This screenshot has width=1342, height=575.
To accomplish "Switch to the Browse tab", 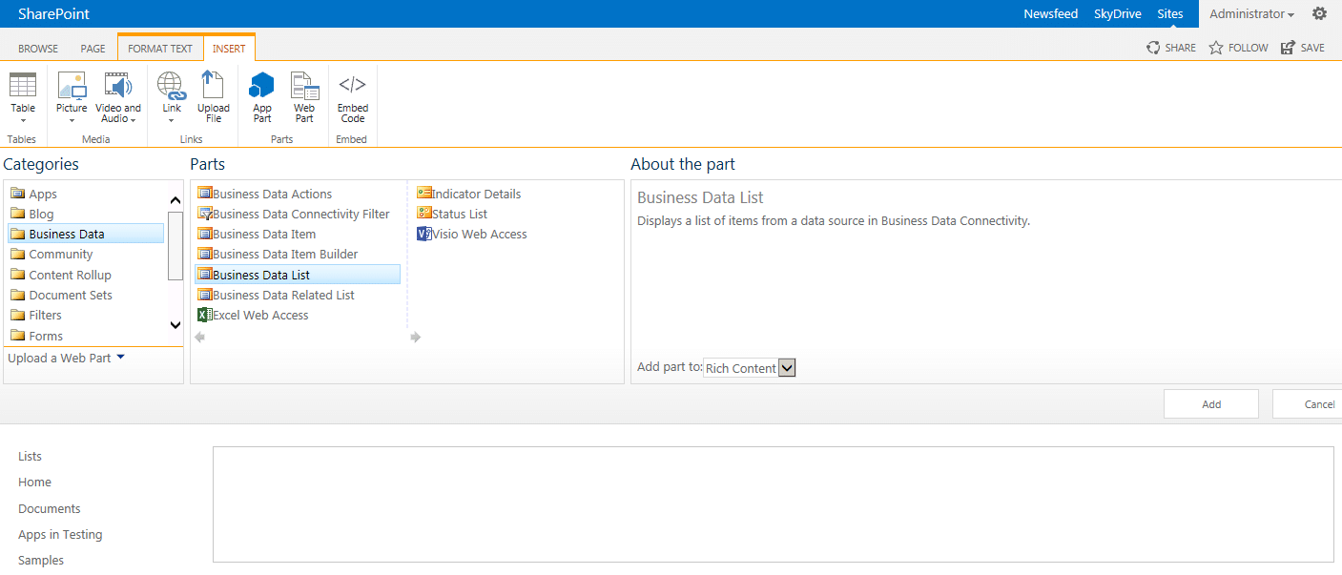I will 38,49.
